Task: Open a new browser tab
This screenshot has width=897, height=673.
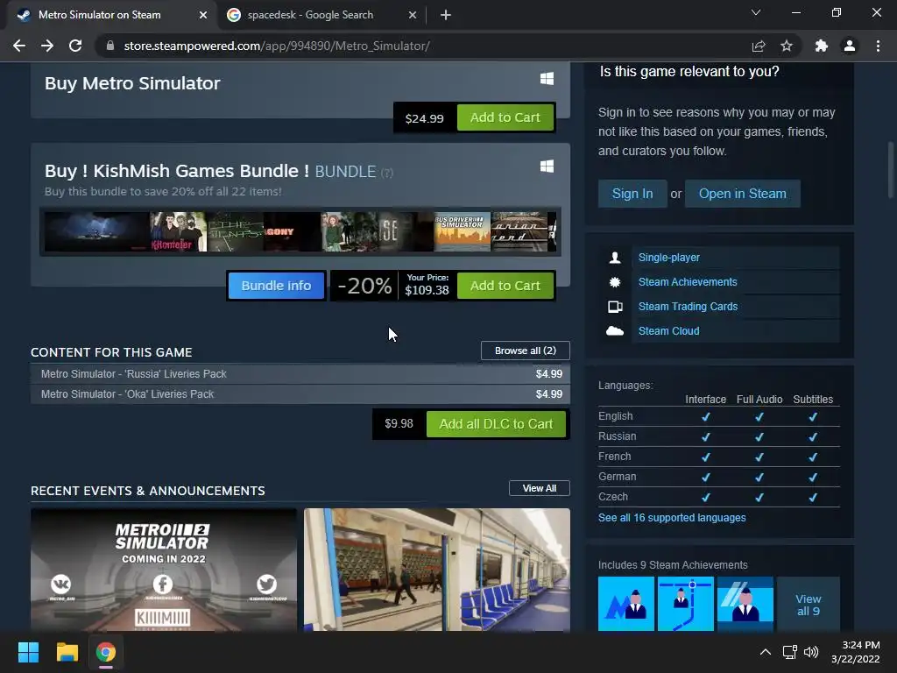Action: coord(446,15)
